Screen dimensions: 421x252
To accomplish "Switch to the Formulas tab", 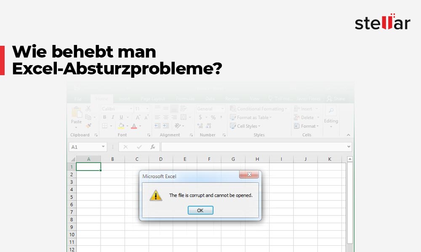I will 185,99.
